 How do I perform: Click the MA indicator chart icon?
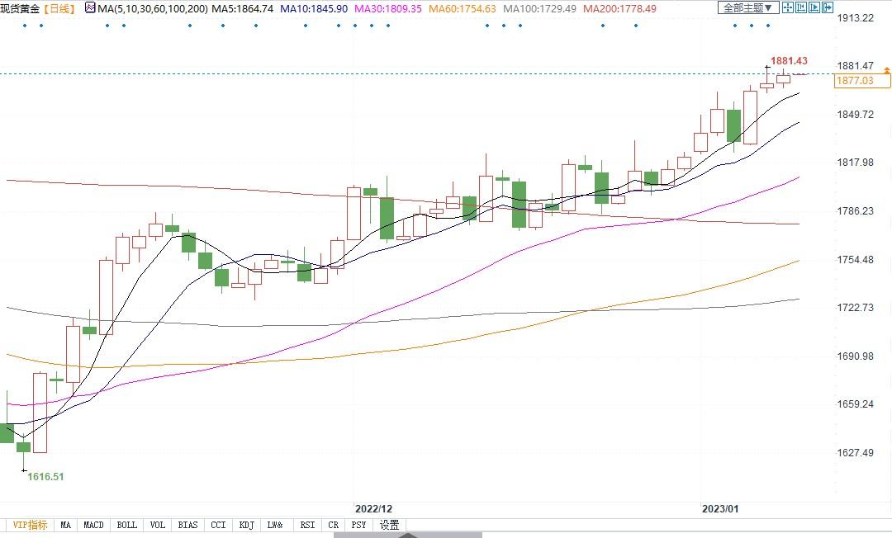pyautogui.click(x=90, y=7)
